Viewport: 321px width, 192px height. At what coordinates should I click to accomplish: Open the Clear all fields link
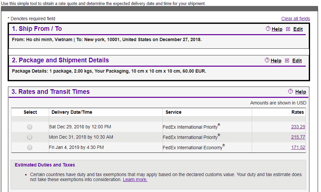(x=295, y=19)
